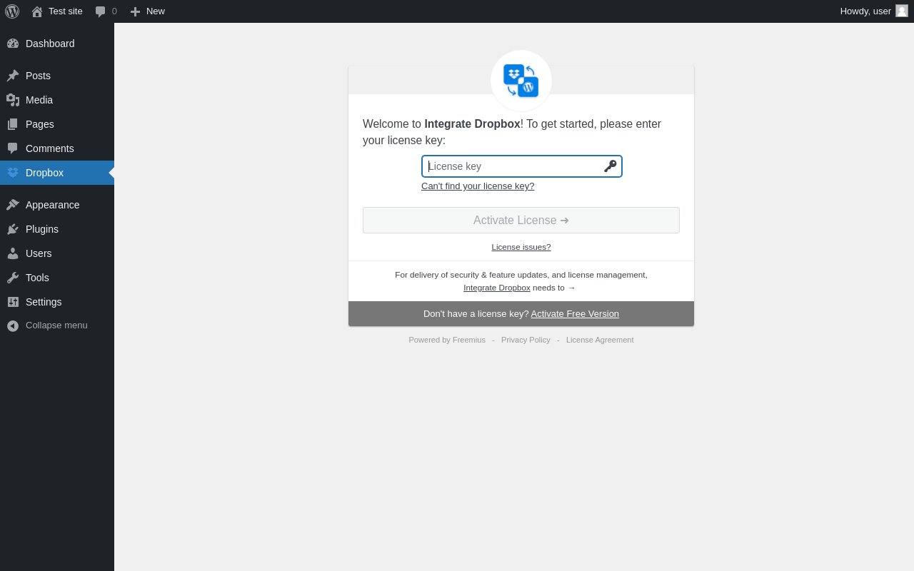Screen dimensions: 914x571
Task: Open Pages menu item
Action: coord(57,124)
